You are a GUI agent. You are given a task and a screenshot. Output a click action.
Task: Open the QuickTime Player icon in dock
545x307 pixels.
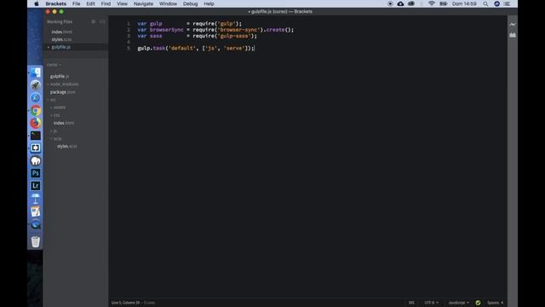[x=36, y=224]
